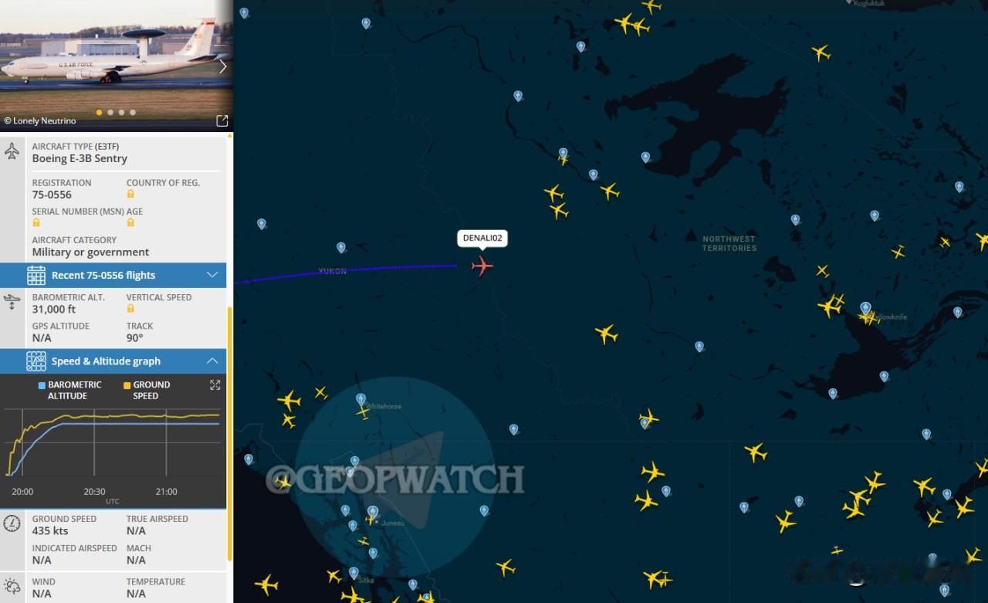
Task: Show next aircraft photo with arrow
Action: pos(223,66)
